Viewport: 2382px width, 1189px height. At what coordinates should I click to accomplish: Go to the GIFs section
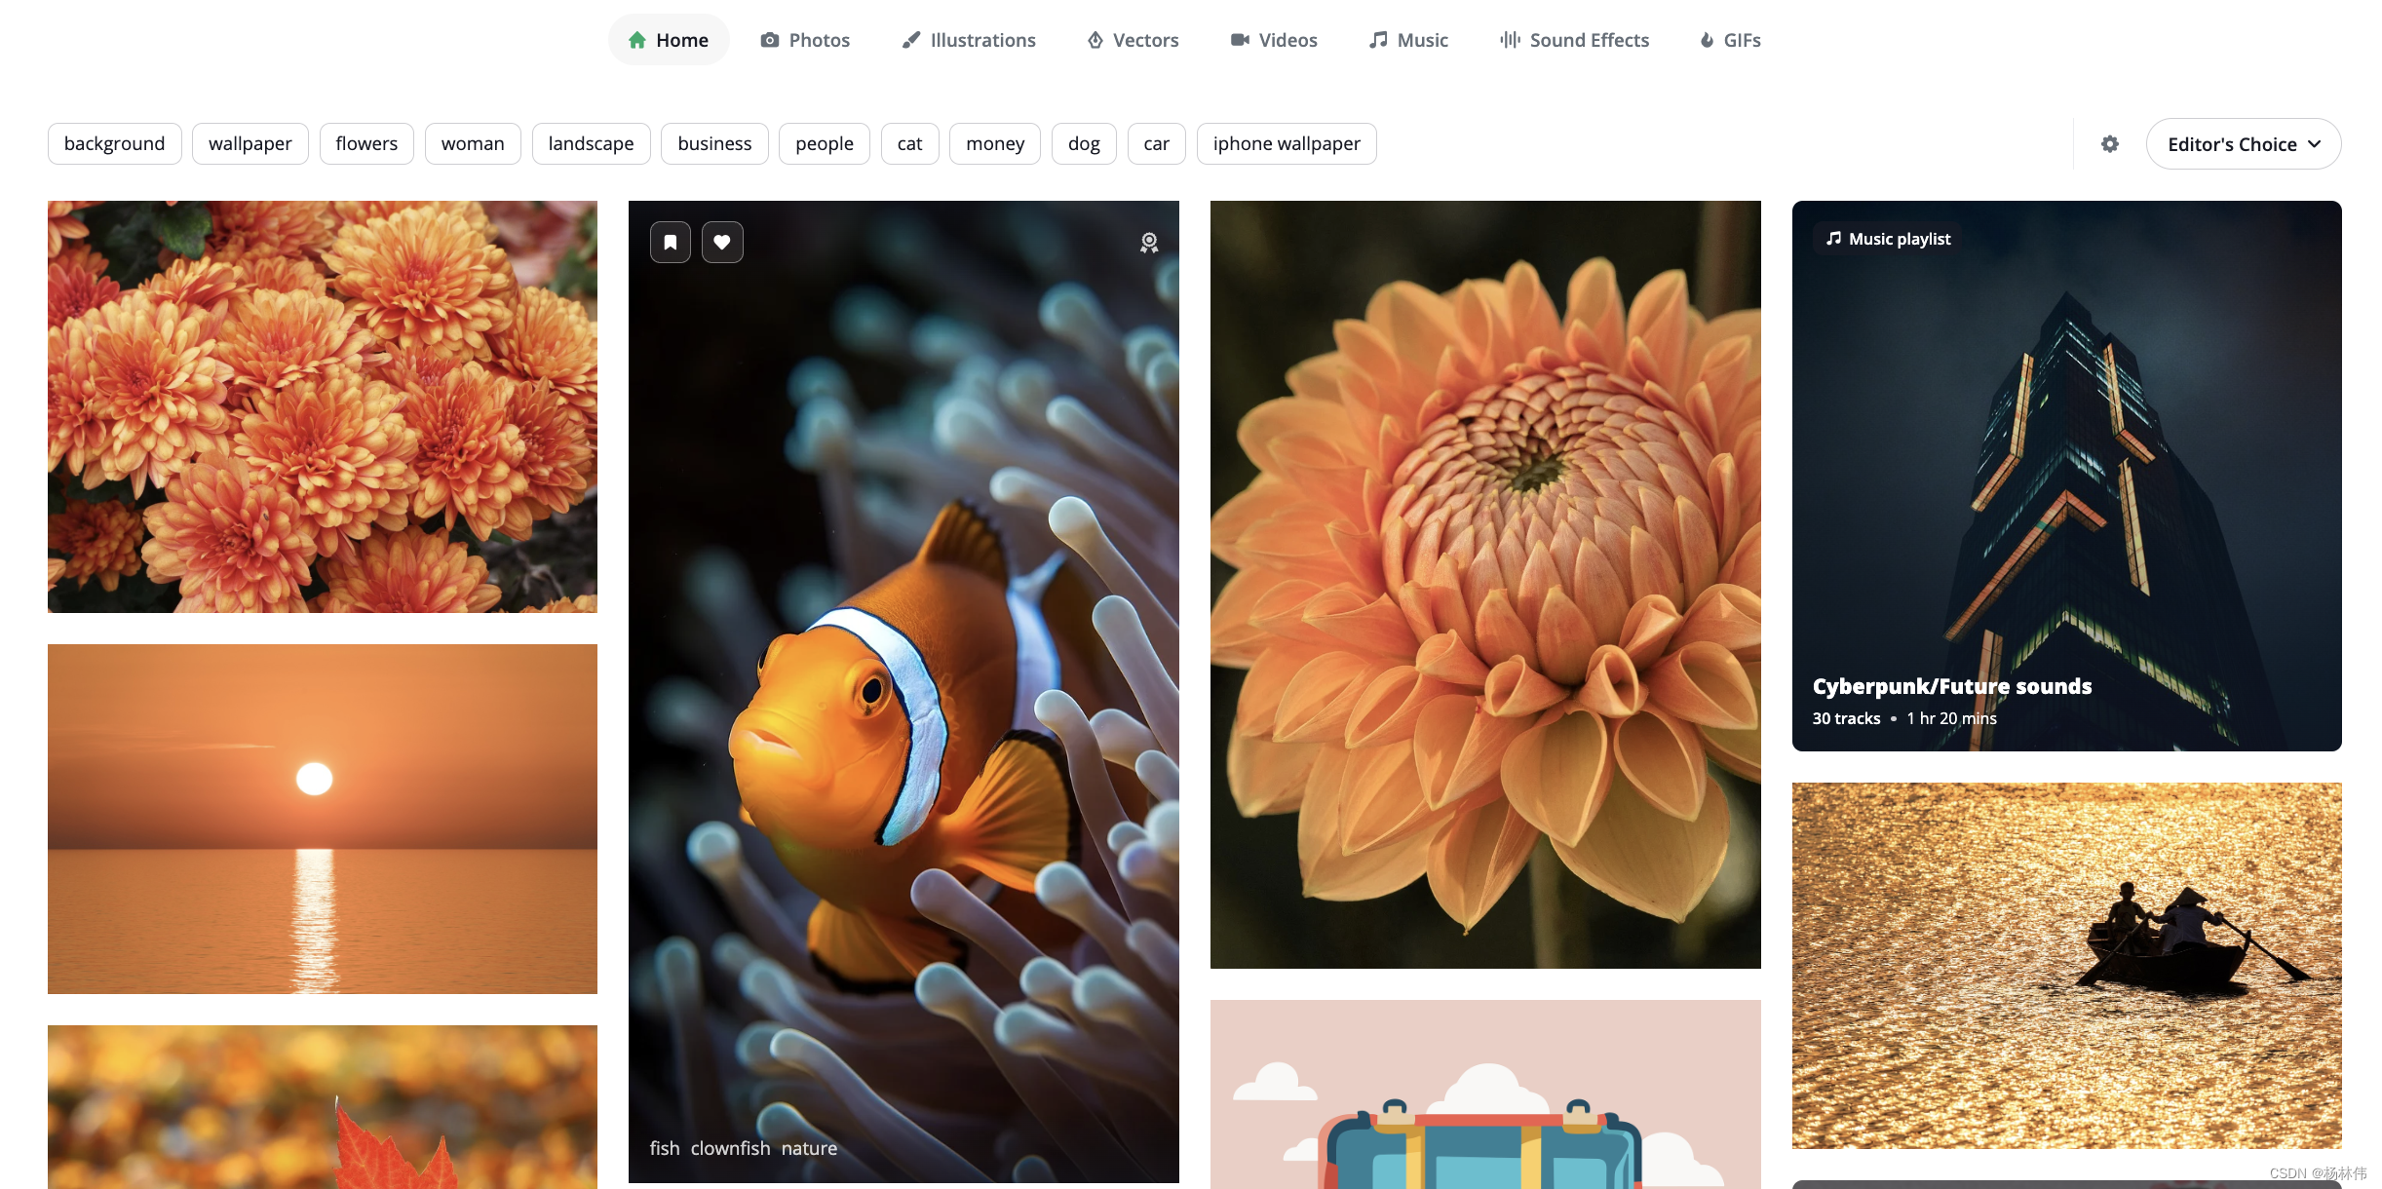[1730, 40]
